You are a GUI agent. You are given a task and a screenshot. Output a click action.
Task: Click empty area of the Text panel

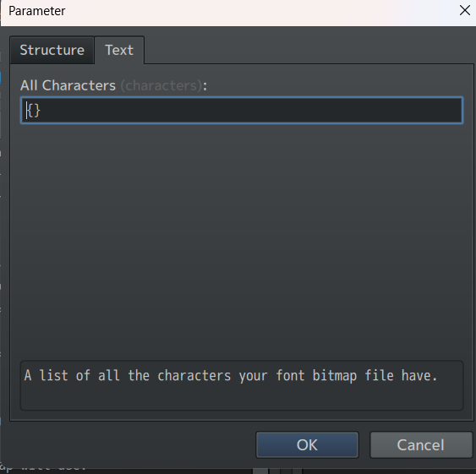point(242,240)
